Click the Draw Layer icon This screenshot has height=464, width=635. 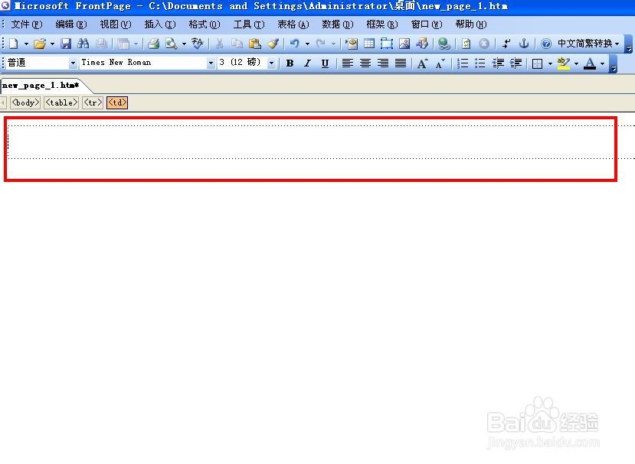387,44
